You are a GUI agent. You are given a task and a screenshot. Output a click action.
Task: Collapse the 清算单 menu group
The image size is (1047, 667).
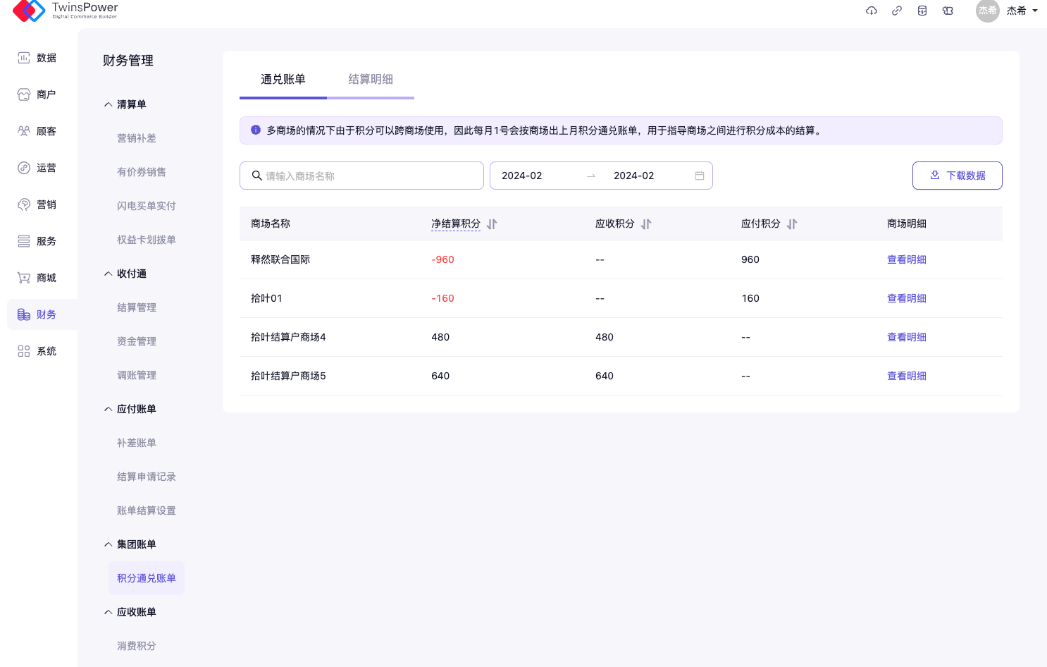click(109, 104)
